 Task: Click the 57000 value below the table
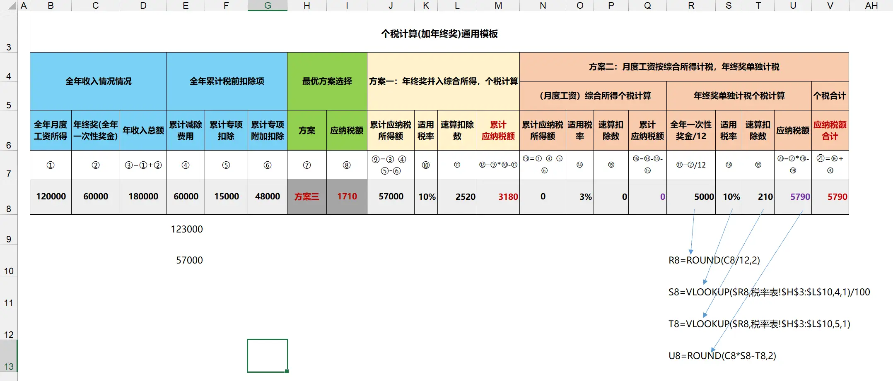coord(189,260)
